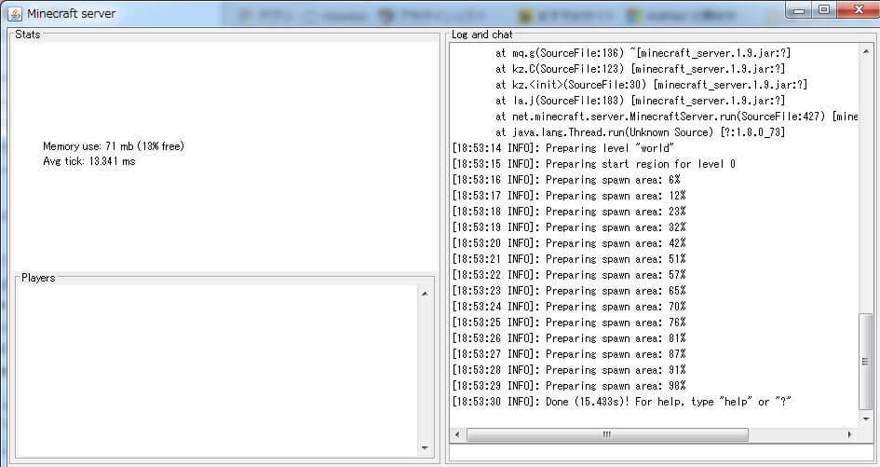The image size is (880, 467).
Task: Click the "Minecraft server" window title text
Action: pos(71,13)
